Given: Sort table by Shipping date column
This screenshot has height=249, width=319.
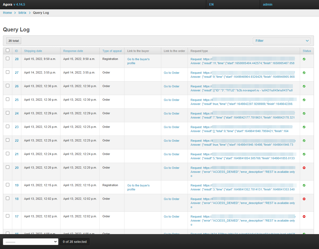Looking at the screenshot, I should (x=33, y=51).
